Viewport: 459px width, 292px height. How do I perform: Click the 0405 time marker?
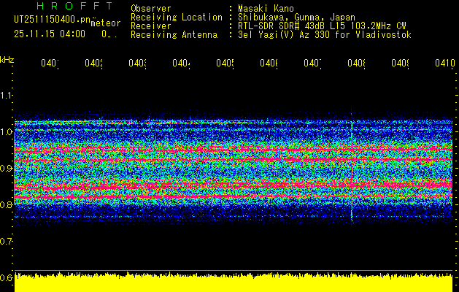(225, 63)
